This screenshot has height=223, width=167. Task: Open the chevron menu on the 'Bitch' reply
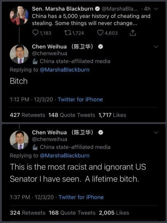click(x=156, y=47)
